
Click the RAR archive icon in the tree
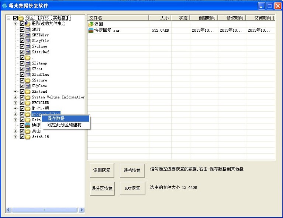click(x=28, y=126)
